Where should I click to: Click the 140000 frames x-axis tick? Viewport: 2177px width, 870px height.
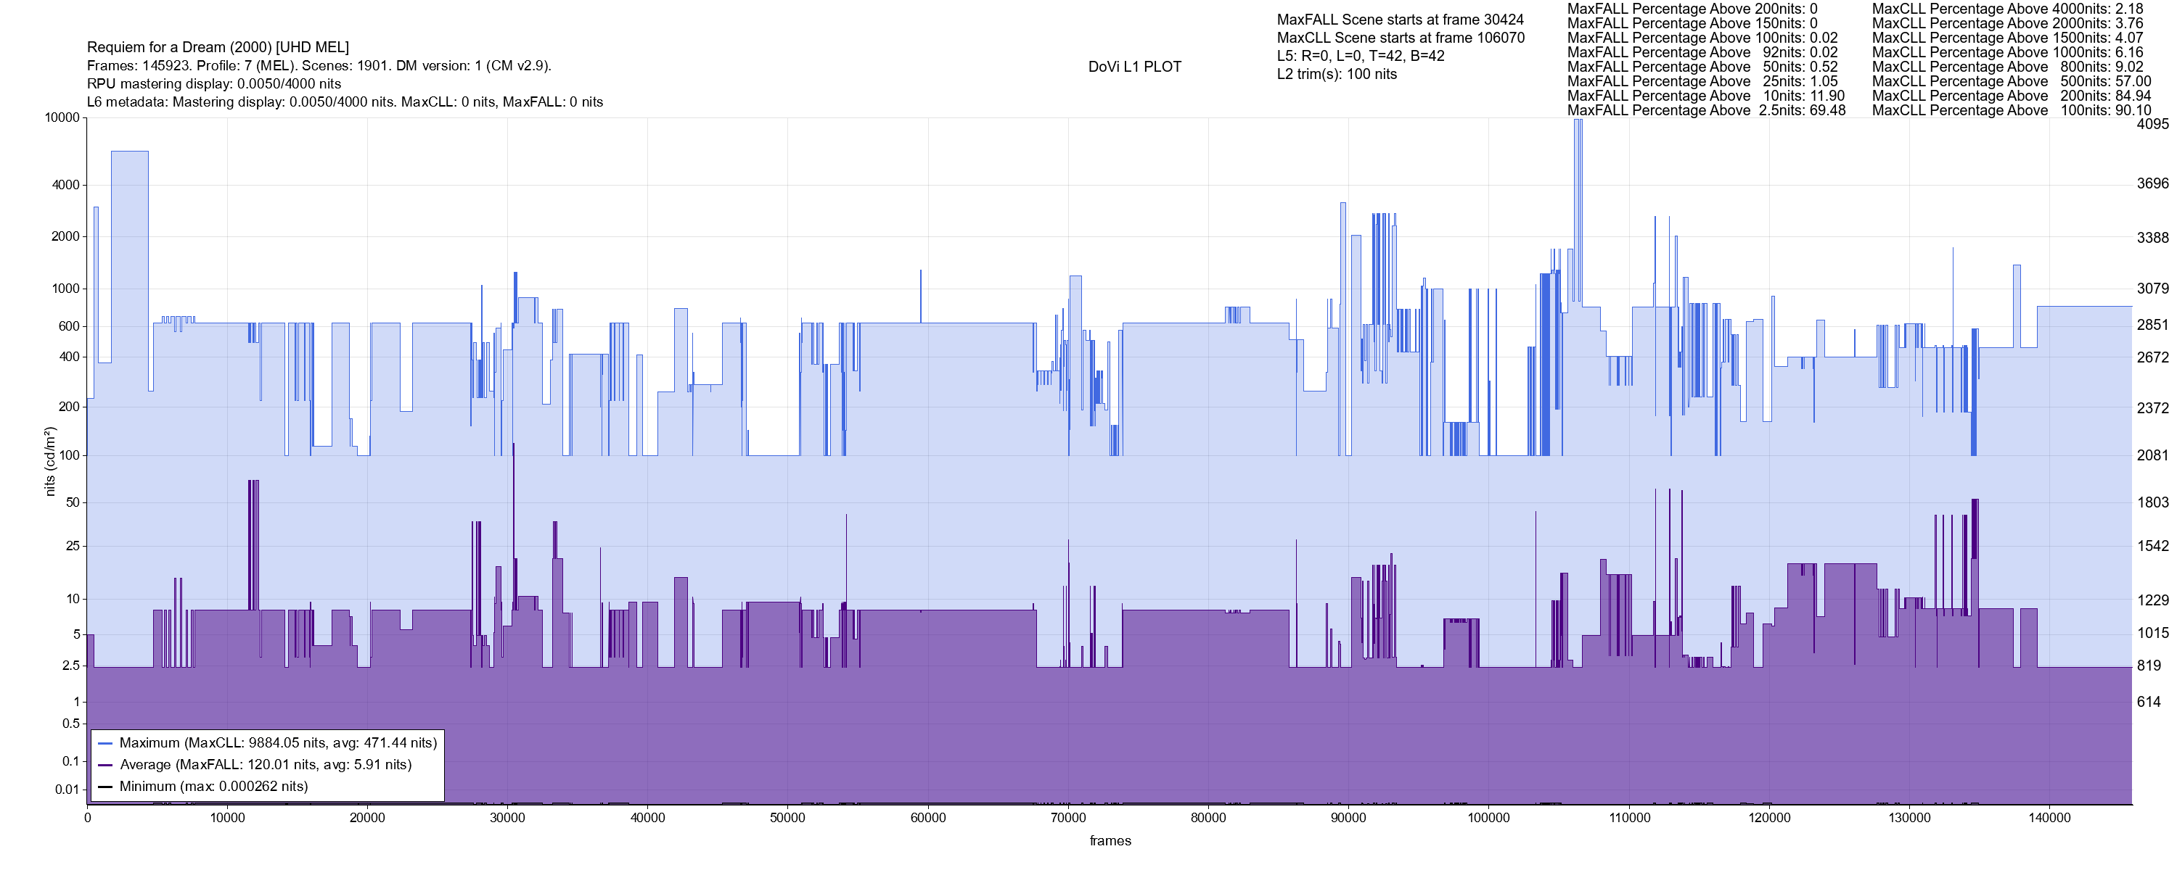[x=2049, y=818]
